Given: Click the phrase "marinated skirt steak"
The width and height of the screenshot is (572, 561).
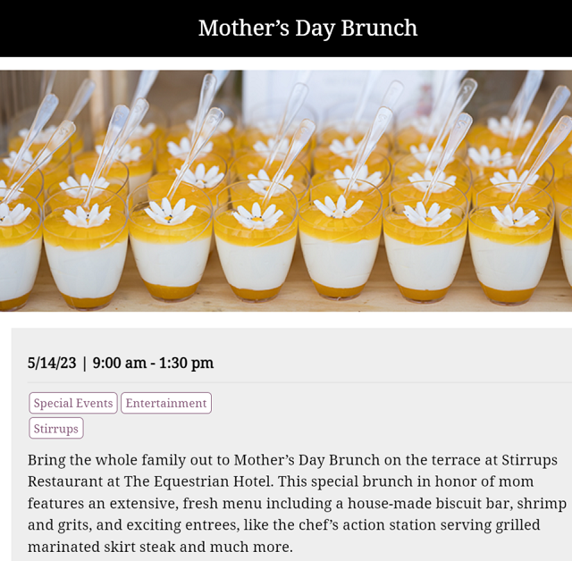Looking at the screenshot, I should click(x=102, y=547).
